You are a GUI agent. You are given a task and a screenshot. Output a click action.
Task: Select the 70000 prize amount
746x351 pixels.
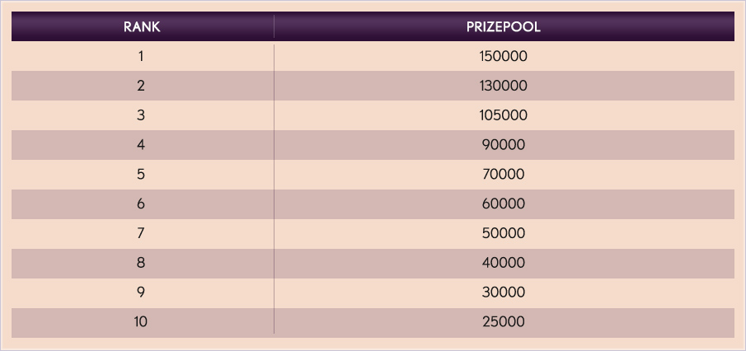(x=504, y=175)
